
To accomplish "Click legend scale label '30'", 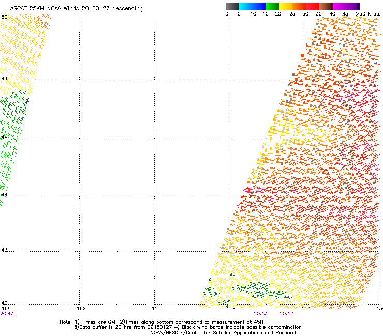I will point(305,14).
